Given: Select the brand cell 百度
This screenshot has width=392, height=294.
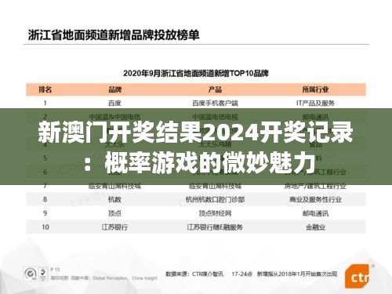Looking at the screenshot, I should [x=114, y=103].
